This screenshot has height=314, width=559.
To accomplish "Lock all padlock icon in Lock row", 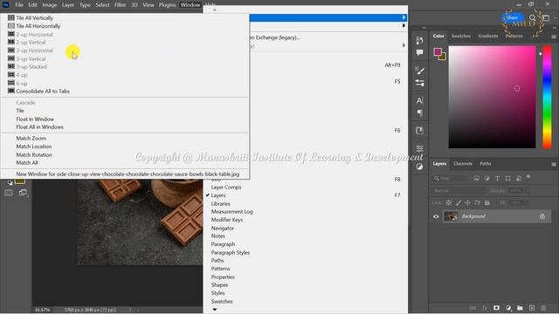I will (x=487, y=202).
